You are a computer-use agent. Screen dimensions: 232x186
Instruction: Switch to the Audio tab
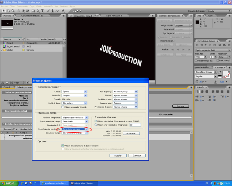point(210,16)
